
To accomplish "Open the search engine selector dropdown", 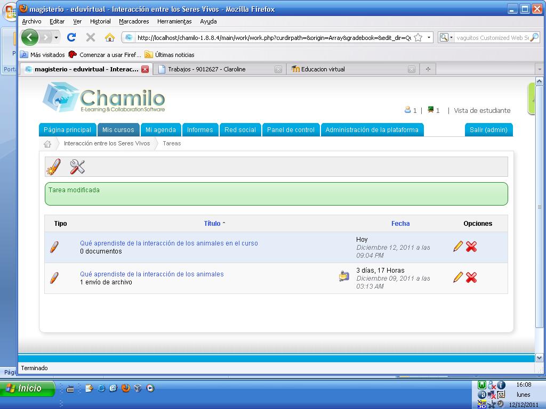I will pyautogui.click(x=446, y=38).
